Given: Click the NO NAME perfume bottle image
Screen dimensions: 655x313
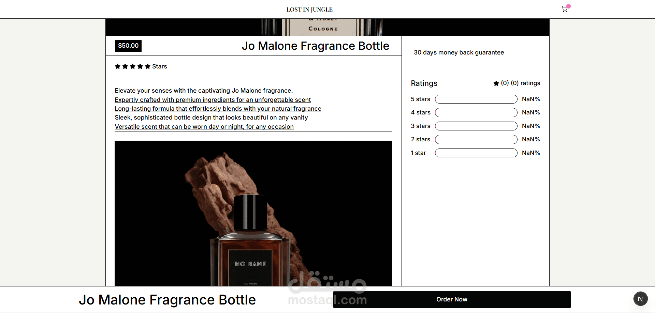Looking at the screenshot, I should pos(253,214).
